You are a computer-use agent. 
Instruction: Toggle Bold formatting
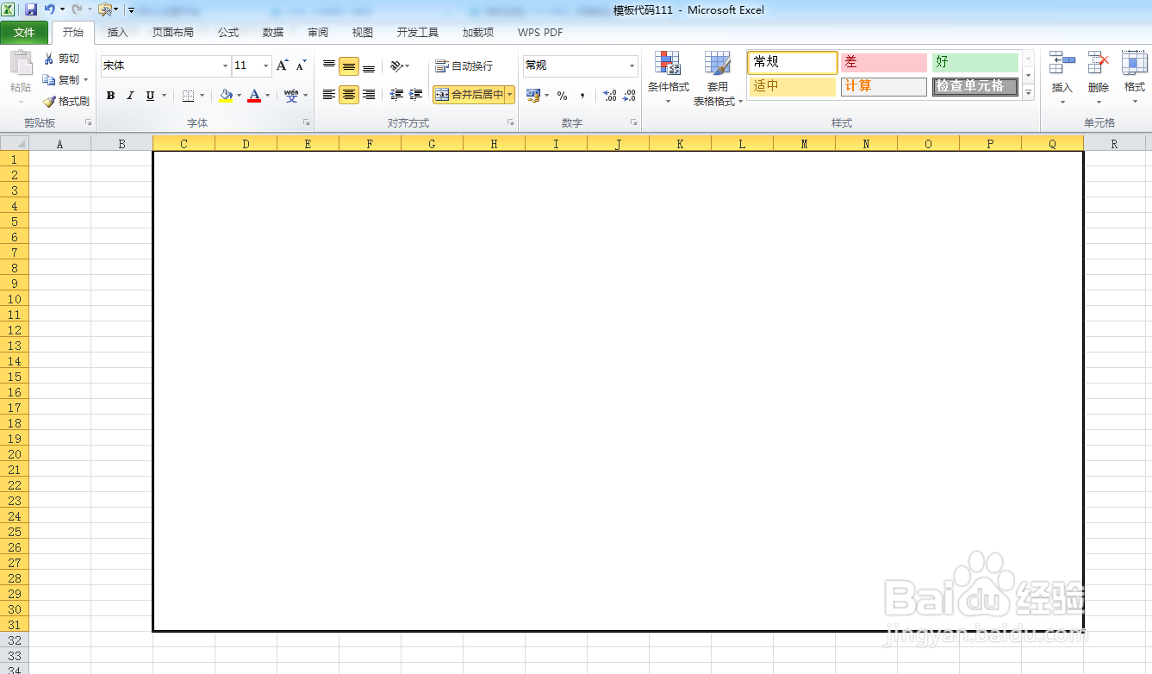tap(110, 96)
